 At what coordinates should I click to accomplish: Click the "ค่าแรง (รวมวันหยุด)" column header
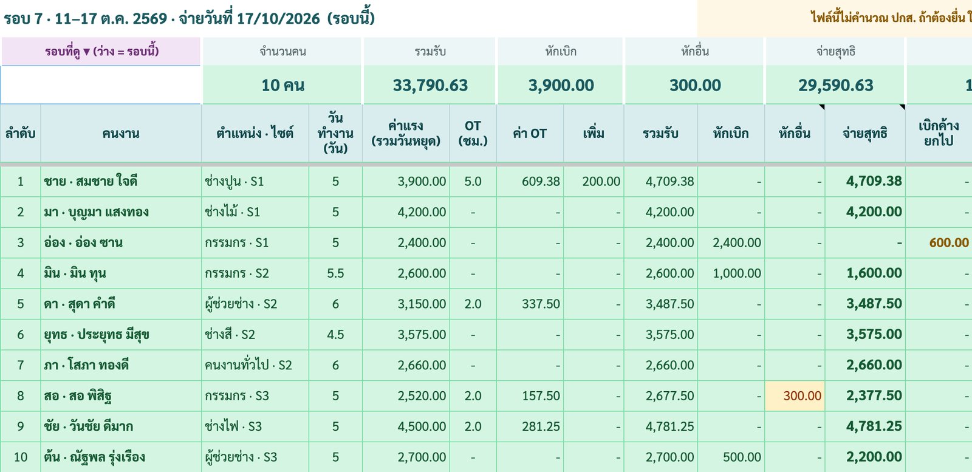406,133
